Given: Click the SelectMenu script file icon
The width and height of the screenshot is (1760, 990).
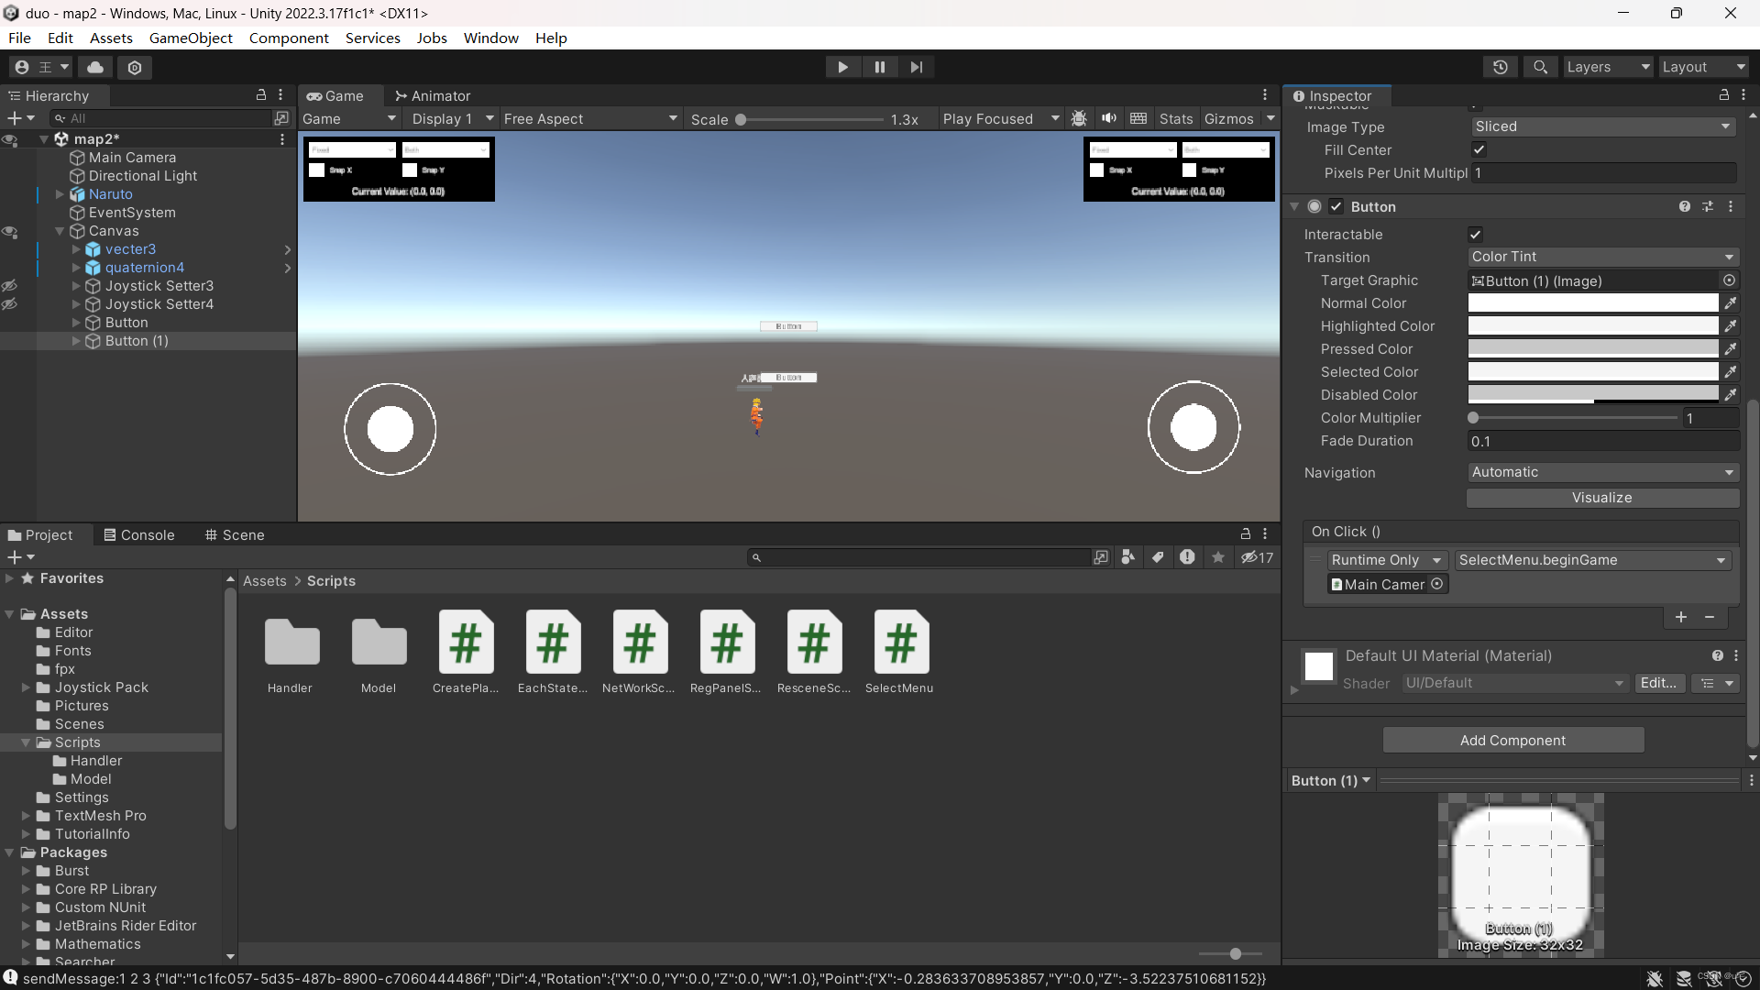Looking at the screenshot, I should click(900, 643).
